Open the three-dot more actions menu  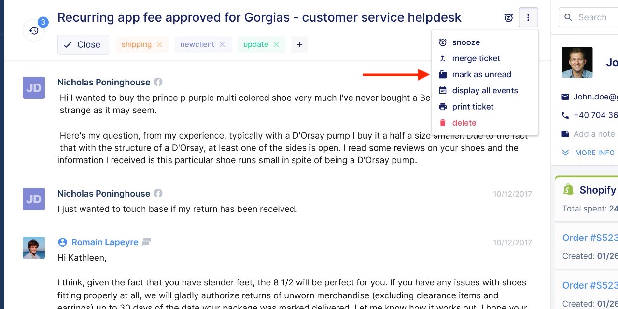tap(528, 18)
